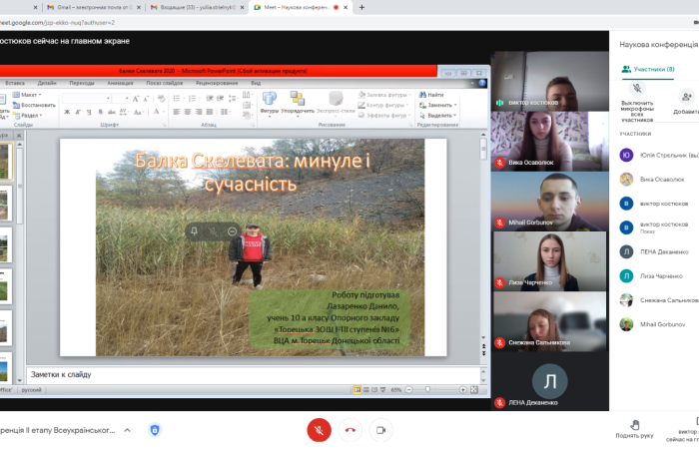Image resolution: width=699 pixels, height=449 pixels.
Task: Adjust the PowerPoint zoom slider
Action: [428, 389]
